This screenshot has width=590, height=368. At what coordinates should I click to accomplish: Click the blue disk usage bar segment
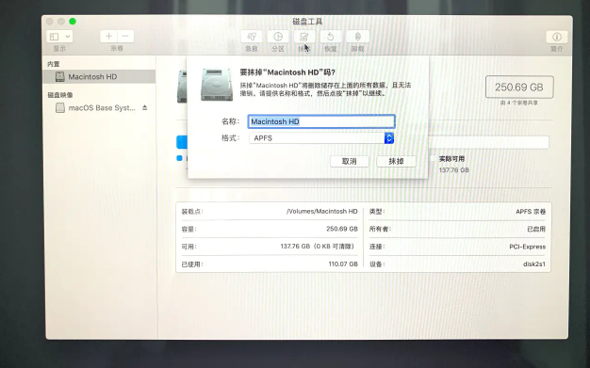(182, 142)
